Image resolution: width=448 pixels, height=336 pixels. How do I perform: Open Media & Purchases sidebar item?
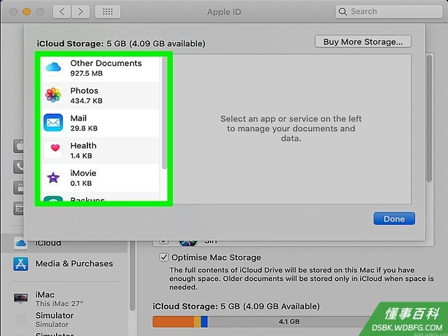(65, 263)
